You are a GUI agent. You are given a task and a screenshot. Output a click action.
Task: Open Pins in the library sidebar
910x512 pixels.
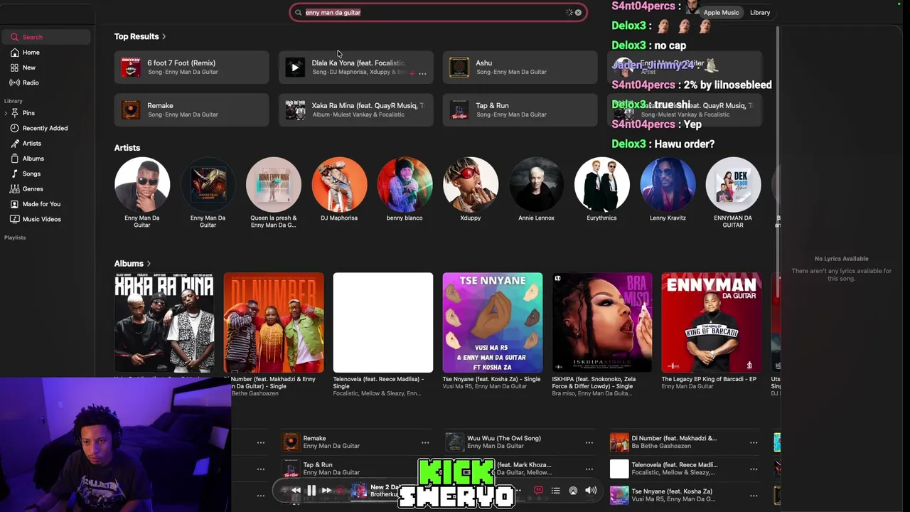(x=45, y=113)
